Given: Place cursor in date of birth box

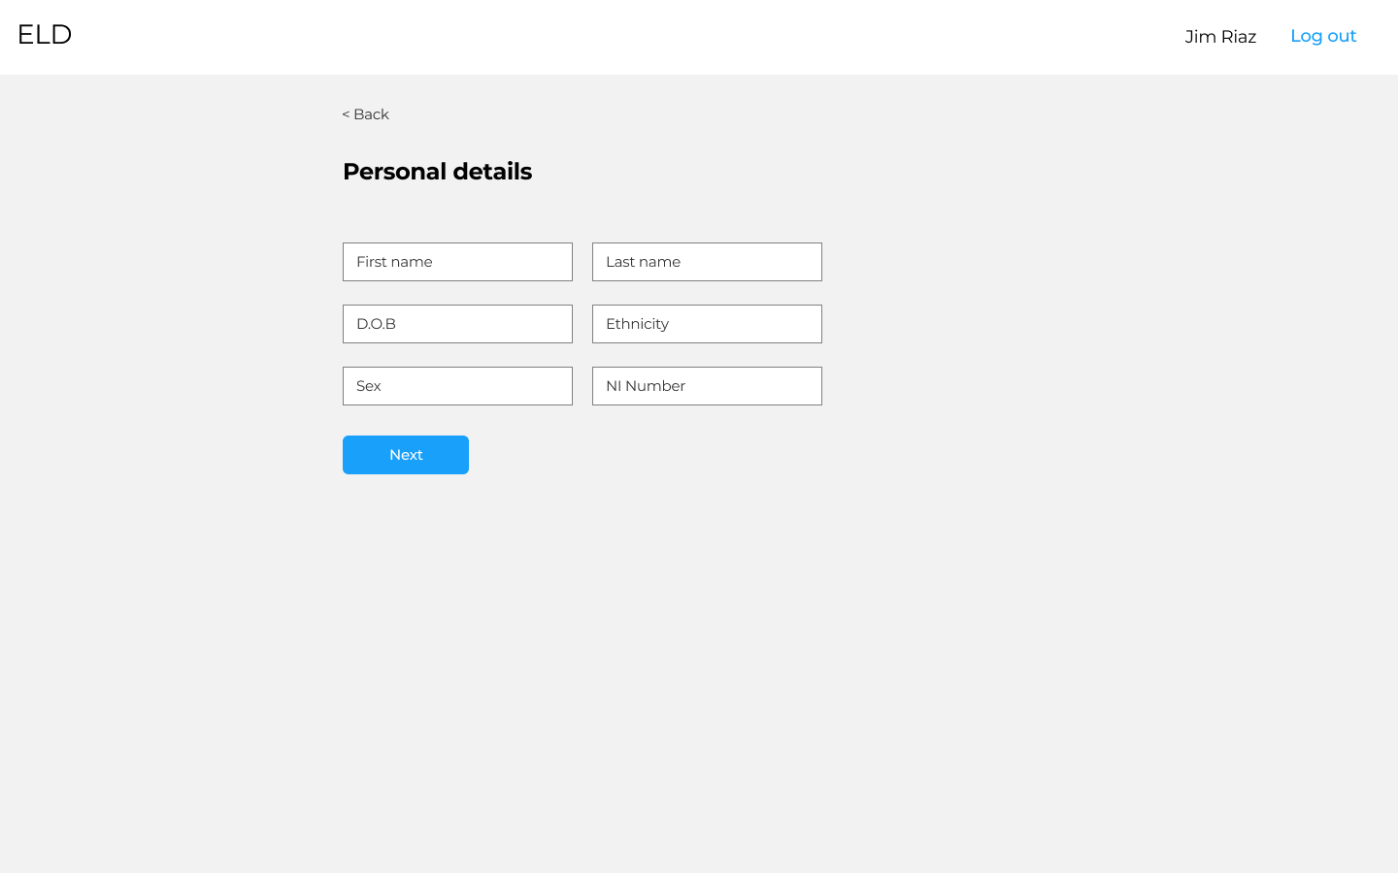Looking at the screenshot, I should (457, 324).
